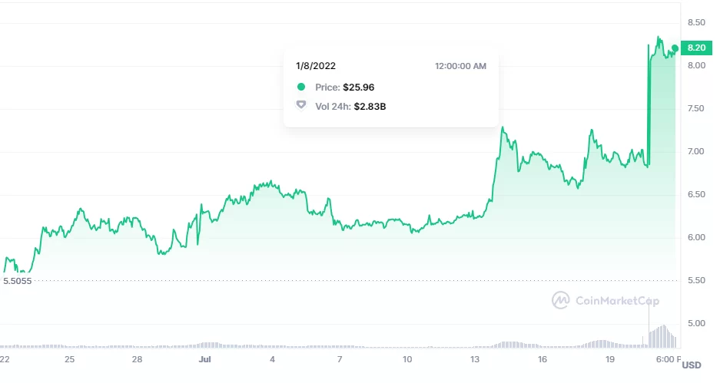Click the 8.50 price axis label

(x=696, y=23)
